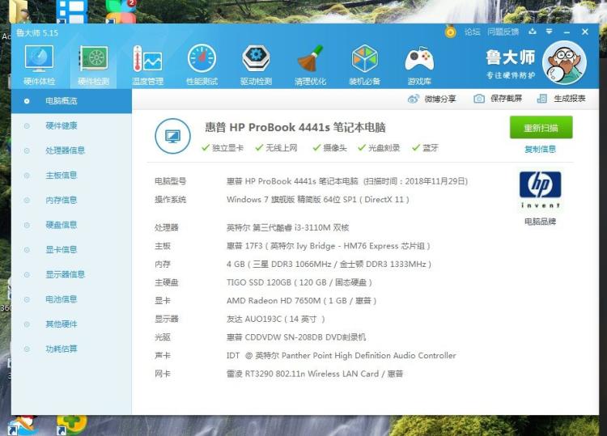Click the 鲁大师 mascot avatar
The width and height of the screenshot is (607, 436).
[x=564, y=63]
